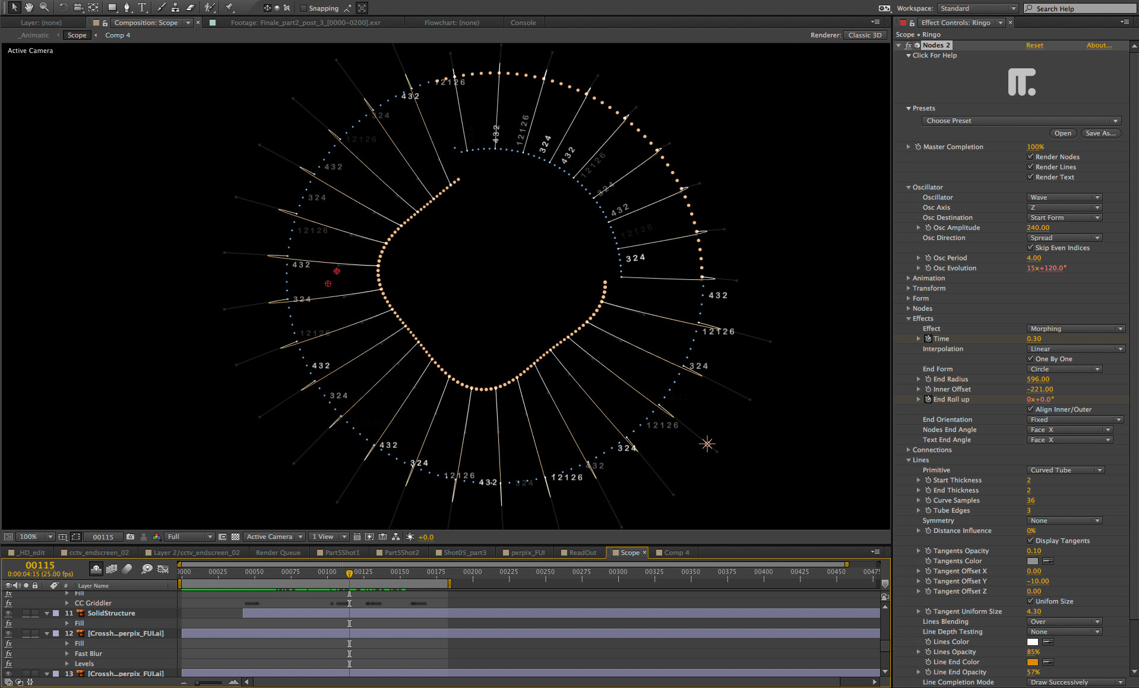Select the Hand tool

[x=29, y=8]
